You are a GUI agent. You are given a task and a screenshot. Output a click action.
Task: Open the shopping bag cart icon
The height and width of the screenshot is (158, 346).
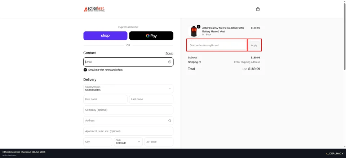tap(258, 9)
